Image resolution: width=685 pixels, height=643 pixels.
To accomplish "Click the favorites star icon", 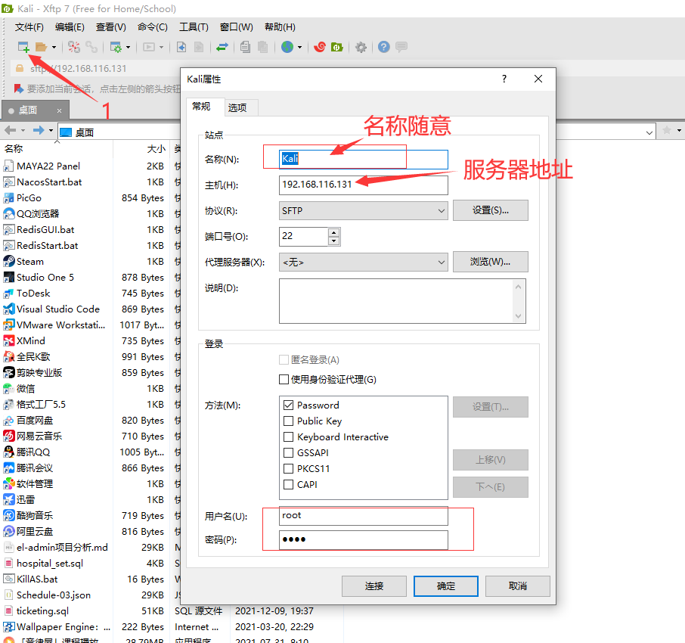I will [667, 130].
